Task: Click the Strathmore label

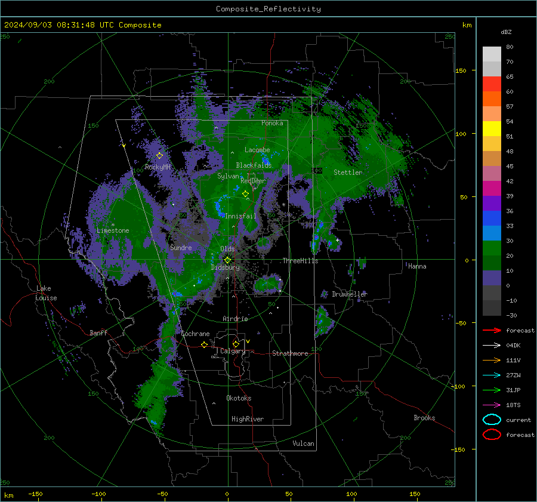Action: click(x=290, y=353)
